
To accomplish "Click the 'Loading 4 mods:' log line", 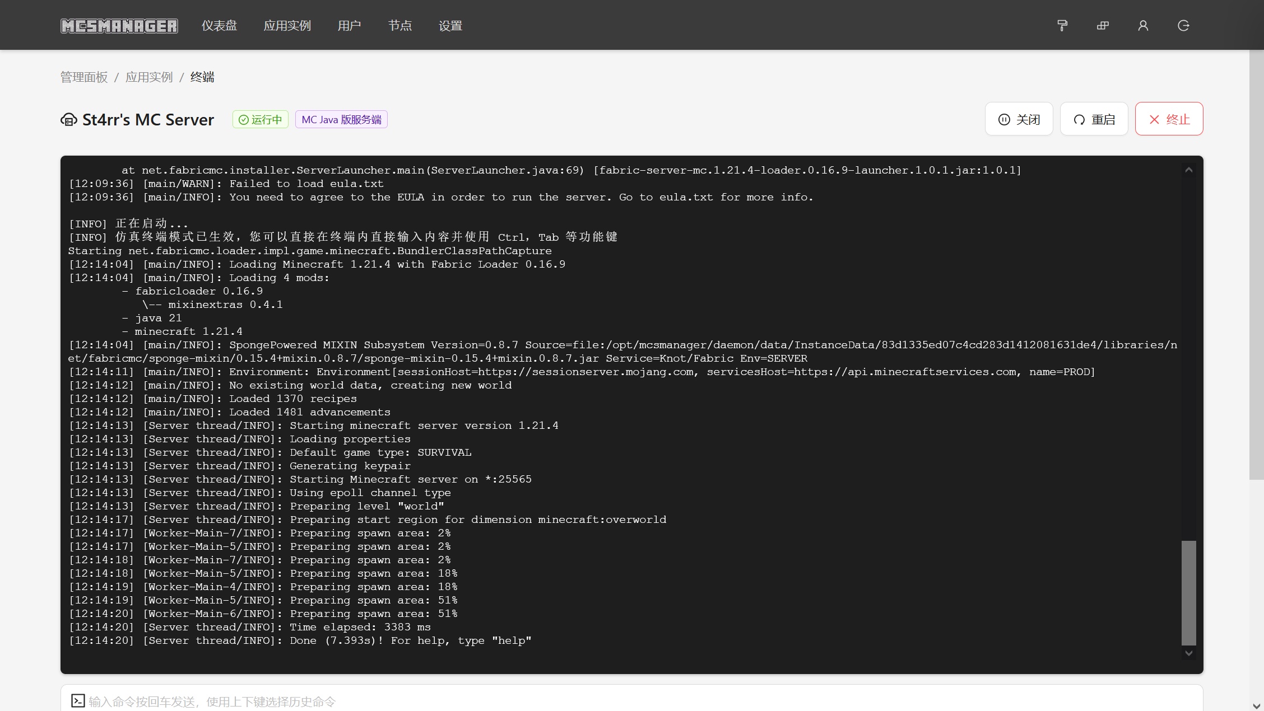I will (x=199, y=278).
